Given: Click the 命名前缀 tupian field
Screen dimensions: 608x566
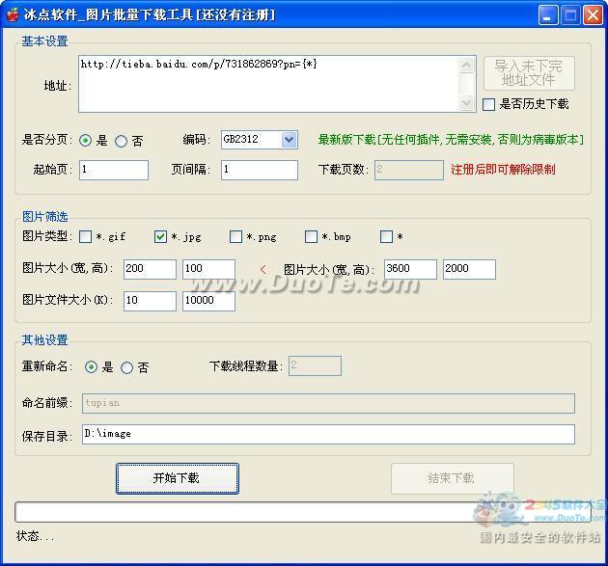Looking at the screenshot, I should 328,403.
